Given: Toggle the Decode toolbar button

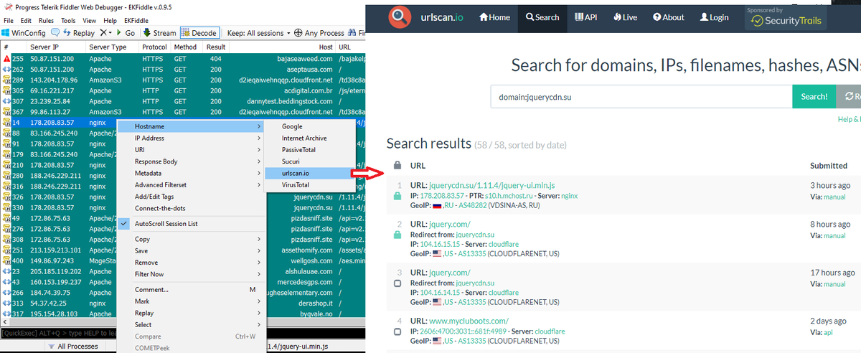Looking at the screenshot, I should tap(199, 33).
